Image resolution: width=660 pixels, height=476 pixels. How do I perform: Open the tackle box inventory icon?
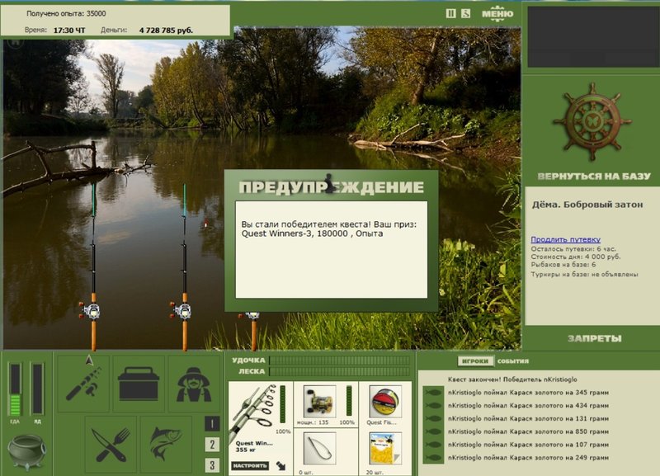click(139, 384)
